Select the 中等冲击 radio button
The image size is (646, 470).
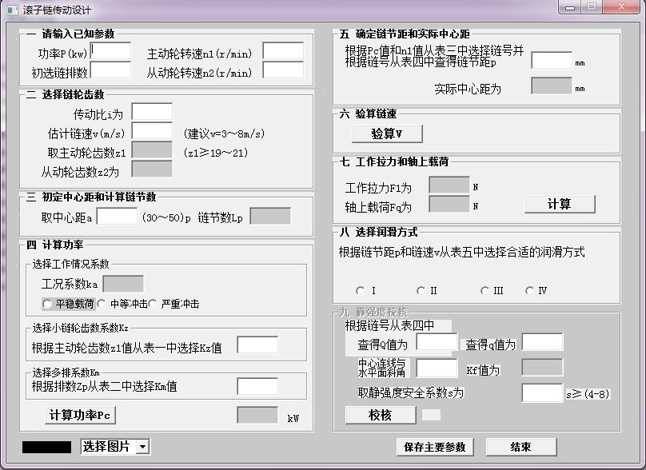point(100,304)
